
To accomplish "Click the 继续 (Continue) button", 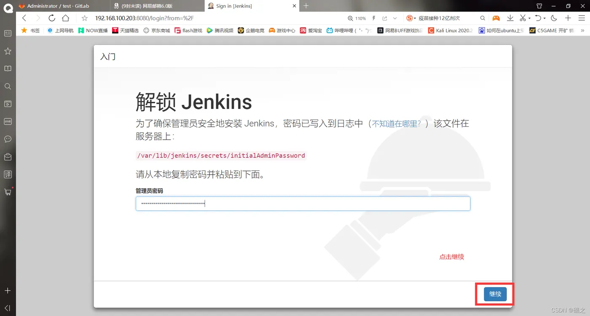I will [495, 294].
